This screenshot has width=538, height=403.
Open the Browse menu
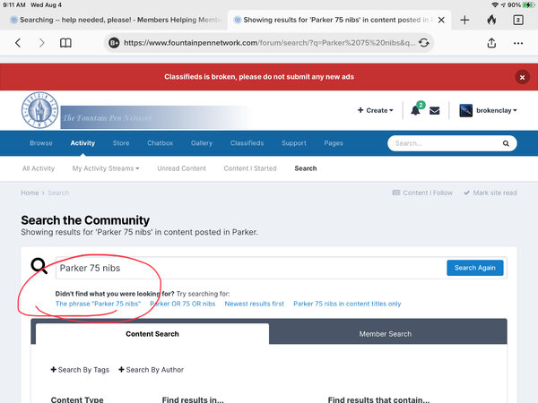click(x=41, y=143)
